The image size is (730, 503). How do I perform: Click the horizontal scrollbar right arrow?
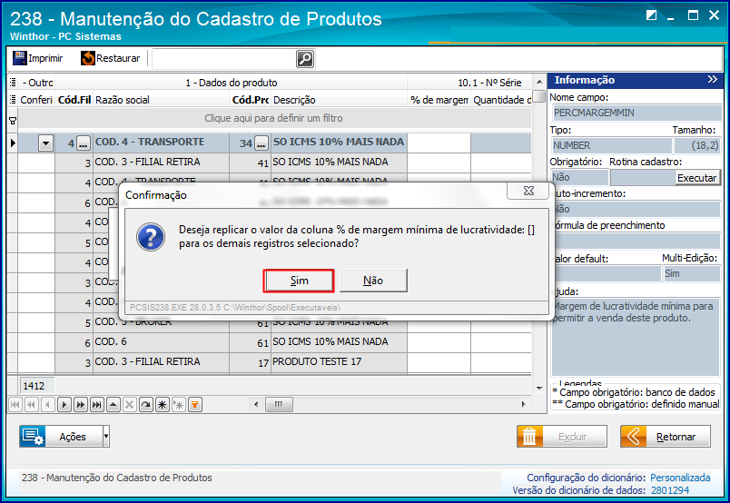coord(524,404)
